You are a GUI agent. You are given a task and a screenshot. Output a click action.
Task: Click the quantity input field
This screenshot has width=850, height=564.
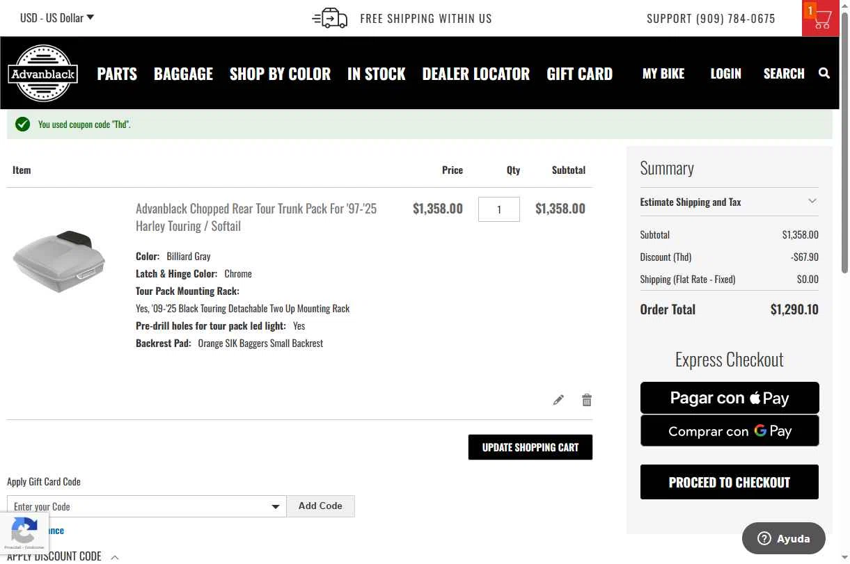point(499,209)
